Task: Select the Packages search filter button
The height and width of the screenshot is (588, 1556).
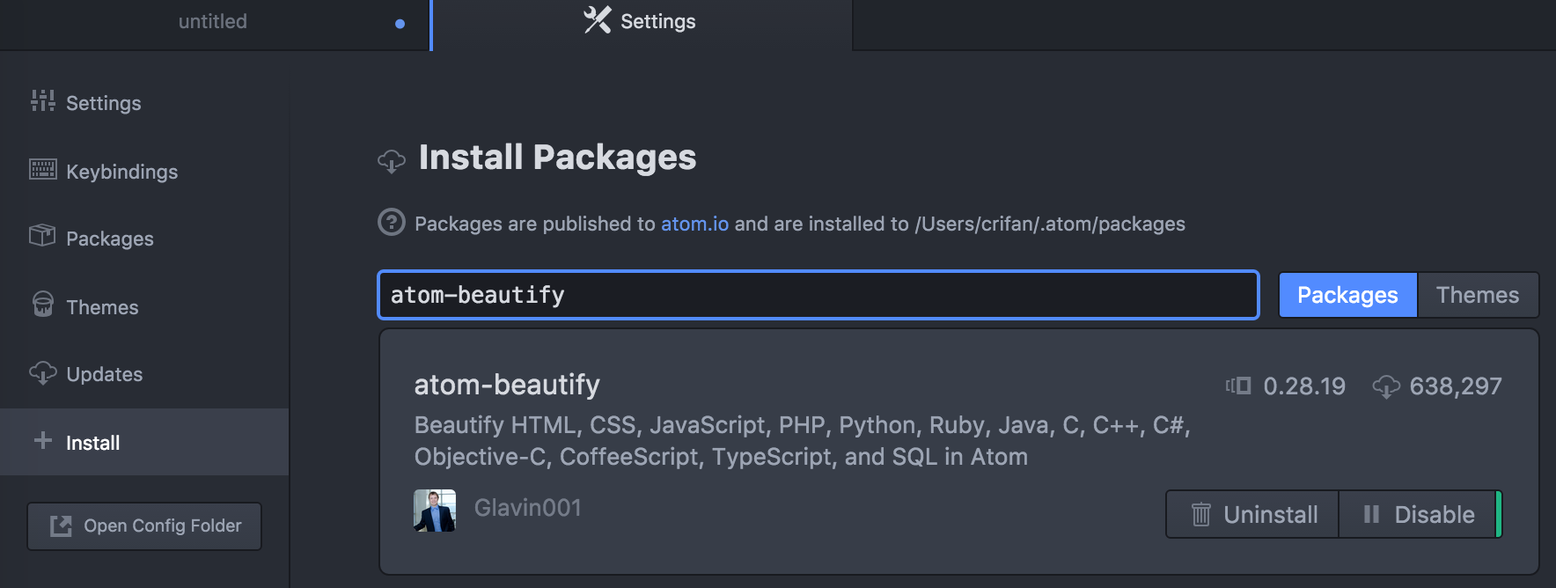Action: 1347,295
